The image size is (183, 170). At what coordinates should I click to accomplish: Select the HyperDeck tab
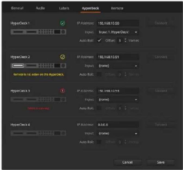(x=90, y=8)
